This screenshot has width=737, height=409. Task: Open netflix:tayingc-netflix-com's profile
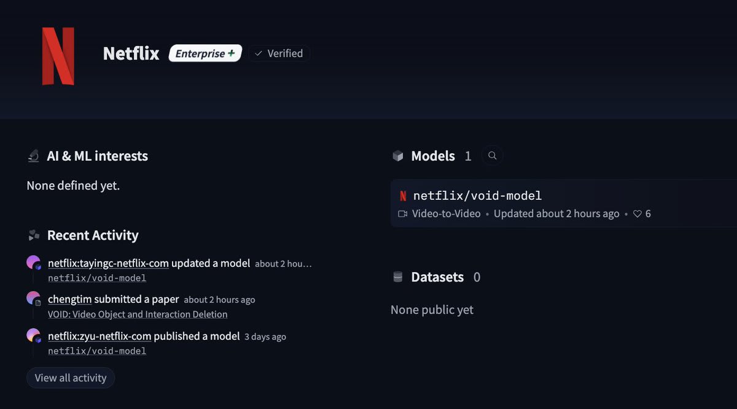108,263
